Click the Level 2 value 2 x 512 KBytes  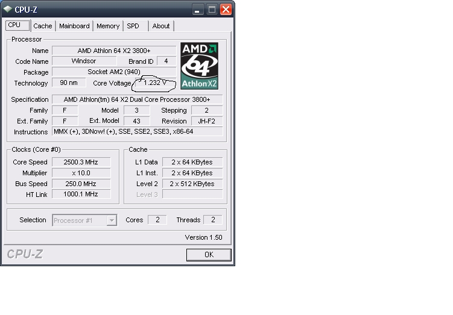[192, 184]
